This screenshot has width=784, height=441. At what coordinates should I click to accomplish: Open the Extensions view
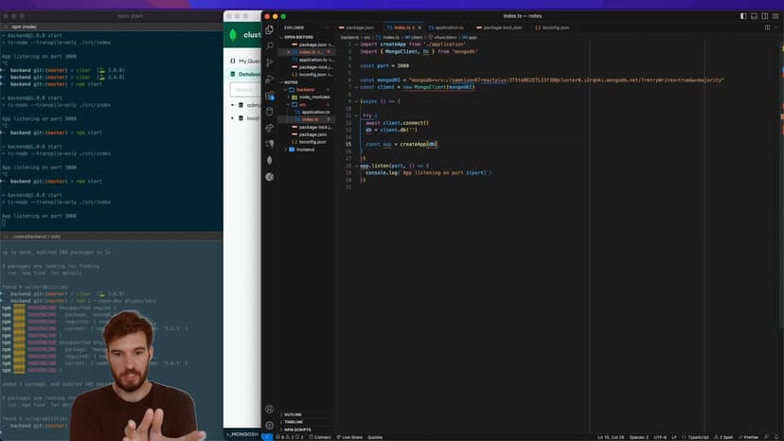click(270, 95)
